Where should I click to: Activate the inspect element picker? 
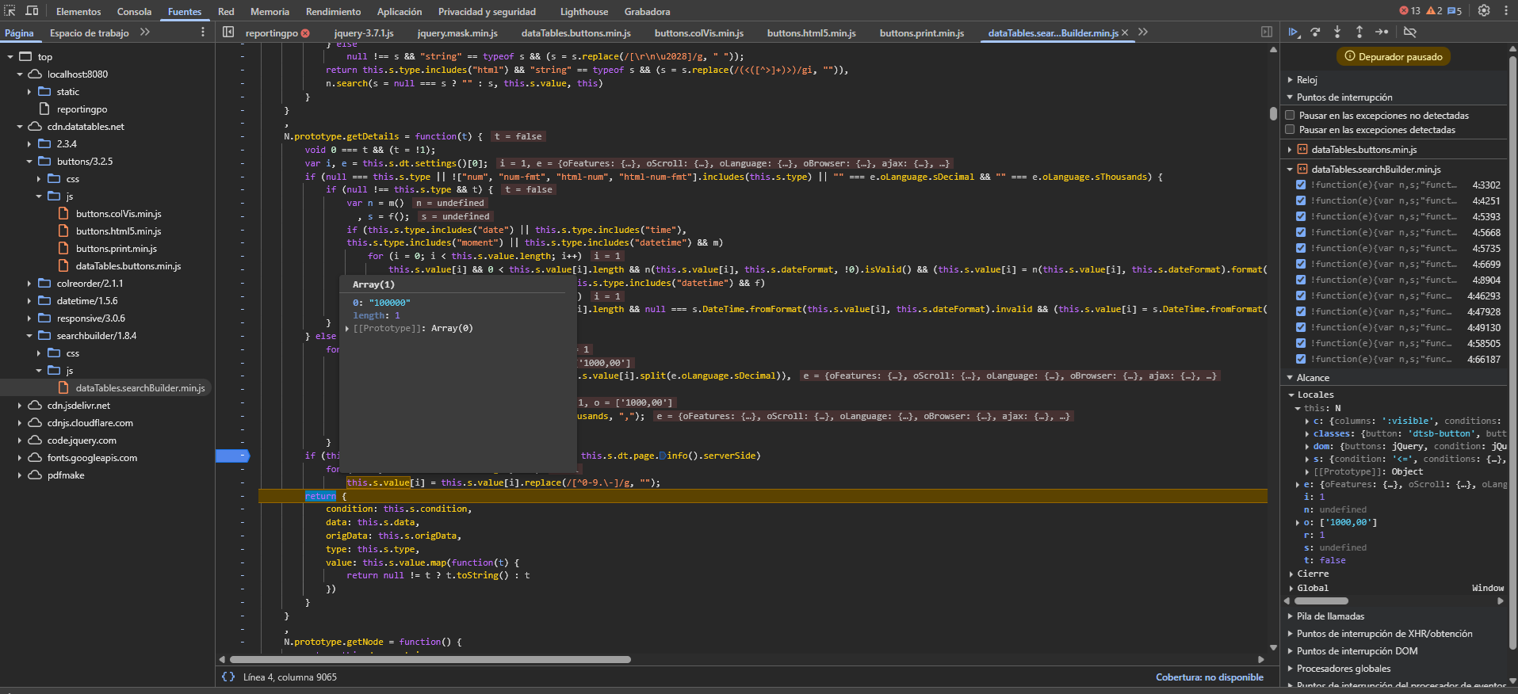[10, 11]
